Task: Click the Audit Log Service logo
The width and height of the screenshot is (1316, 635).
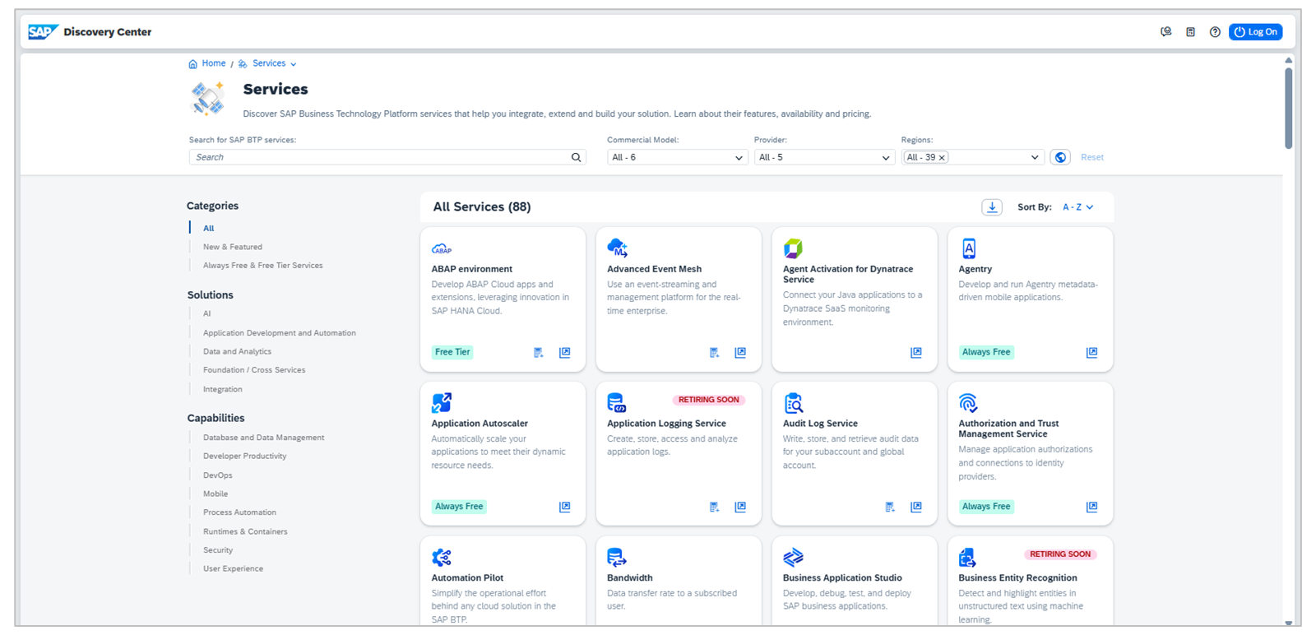Action: 793,402
